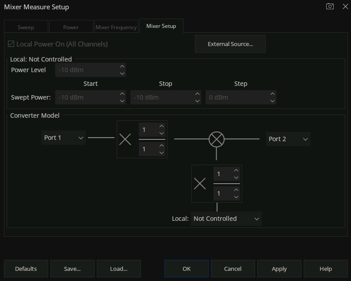Switch to the Sweep tab
The image size is (351, 281).
point(26,27)
